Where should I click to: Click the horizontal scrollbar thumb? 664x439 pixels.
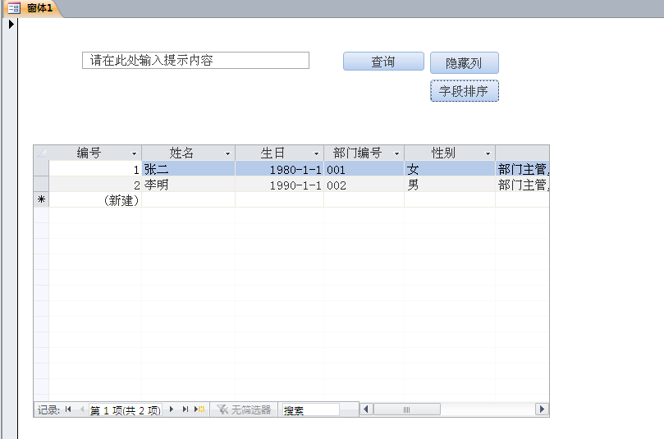(x=406, y=409)
